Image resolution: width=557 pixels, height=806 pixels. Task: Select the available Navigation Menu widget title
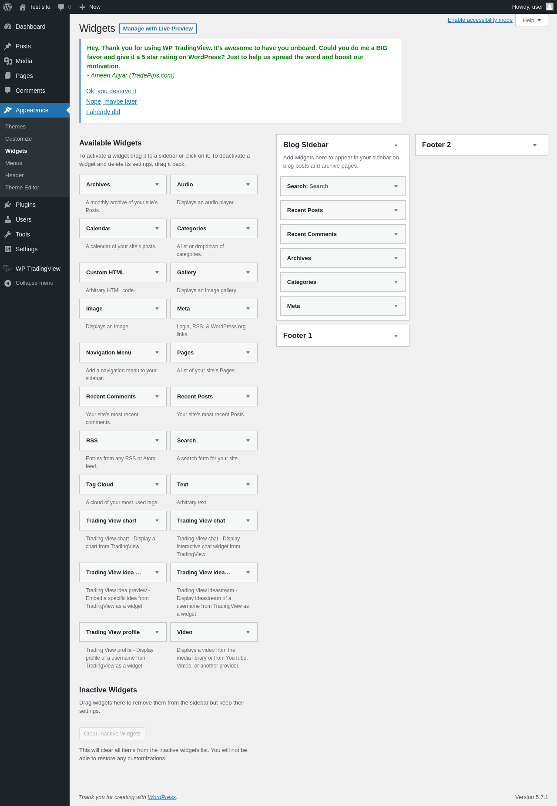click(109, 353)
